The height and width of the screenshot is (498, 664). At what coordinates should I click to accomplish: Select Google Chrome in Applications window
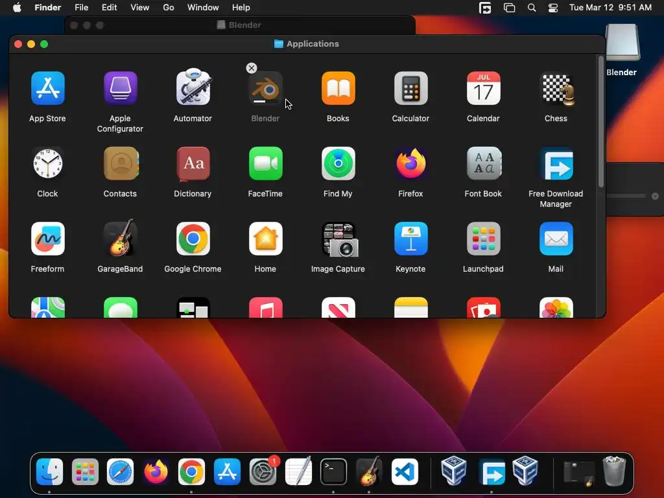click(193, 239)
